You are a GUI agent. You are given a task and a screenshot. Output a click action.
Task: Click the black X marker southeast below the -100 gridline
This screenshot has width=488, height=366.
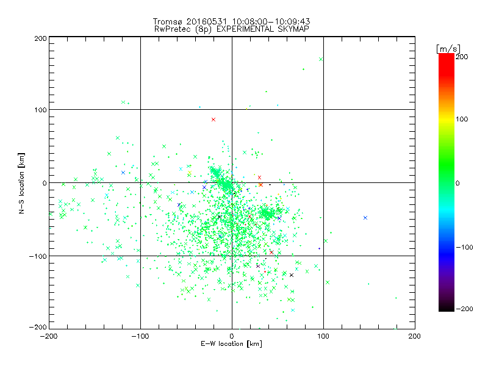(x=292, y=275)
